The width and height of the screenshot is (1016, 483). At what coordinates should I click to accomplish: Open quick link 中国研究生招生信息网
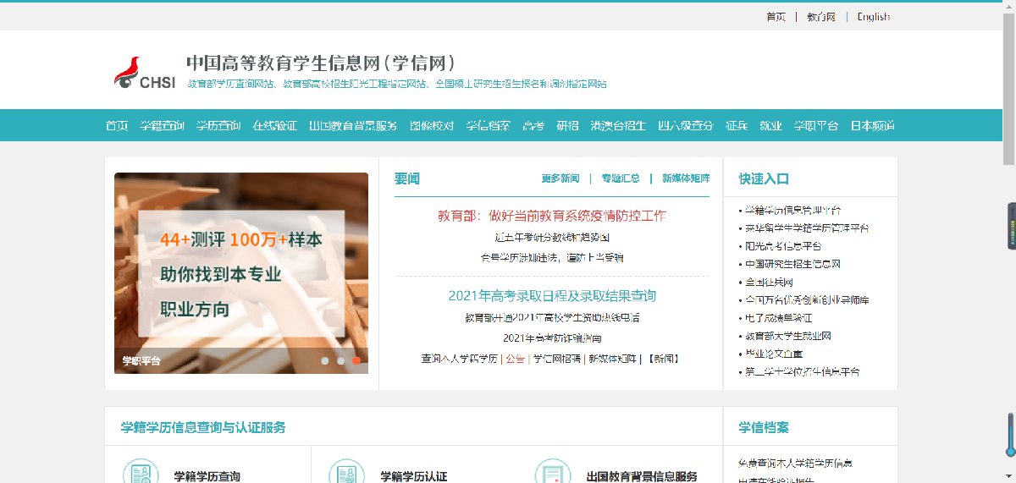point(792,264)
